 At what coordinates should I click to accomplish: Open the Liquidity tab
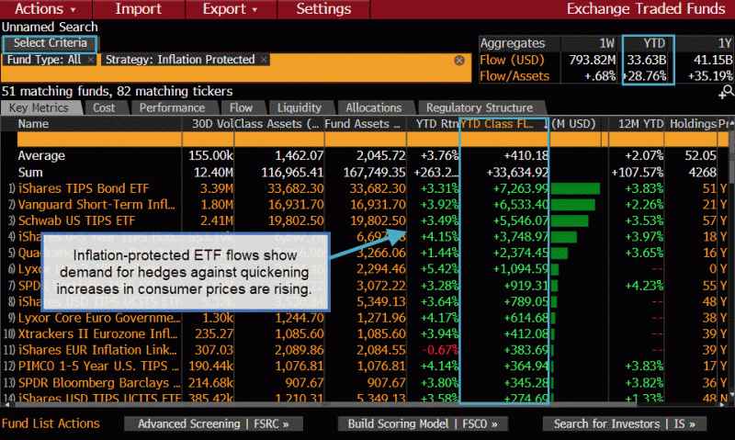[x=299, y=107]
